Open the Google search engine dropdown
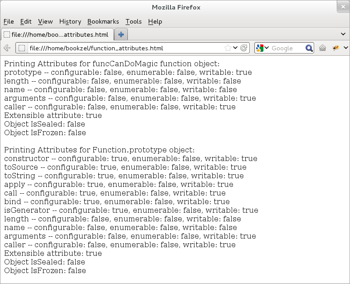The image size is (350, 284). click(262, 48)
